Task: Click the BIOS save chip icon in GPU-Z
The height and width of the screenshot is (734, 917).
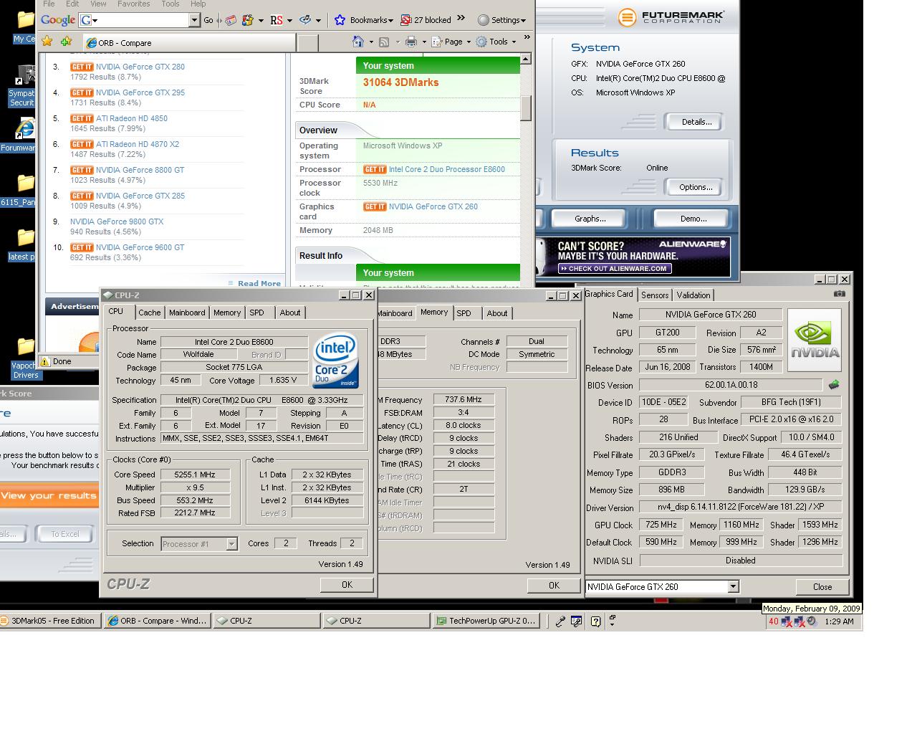Action: tap(834, 385)
